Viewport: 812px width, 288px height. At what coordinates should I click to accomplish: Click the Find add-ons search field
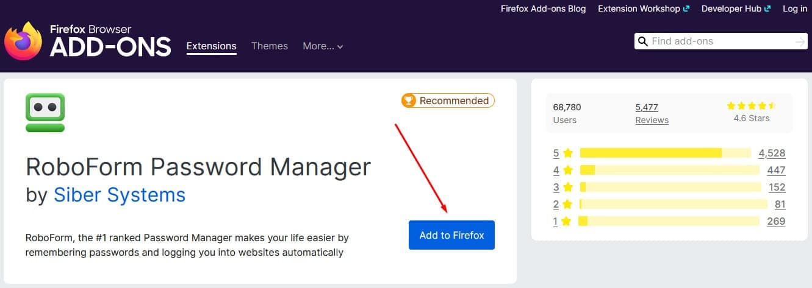(721, 41)
